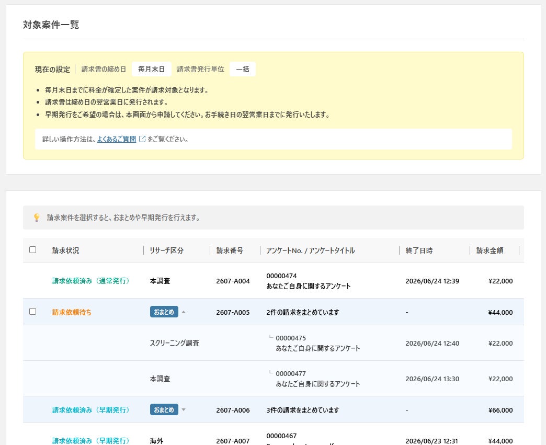This screenshot has width=546, height=445.
Task: Click the スクリーニング調査 cell
Action: pos(175,343)
